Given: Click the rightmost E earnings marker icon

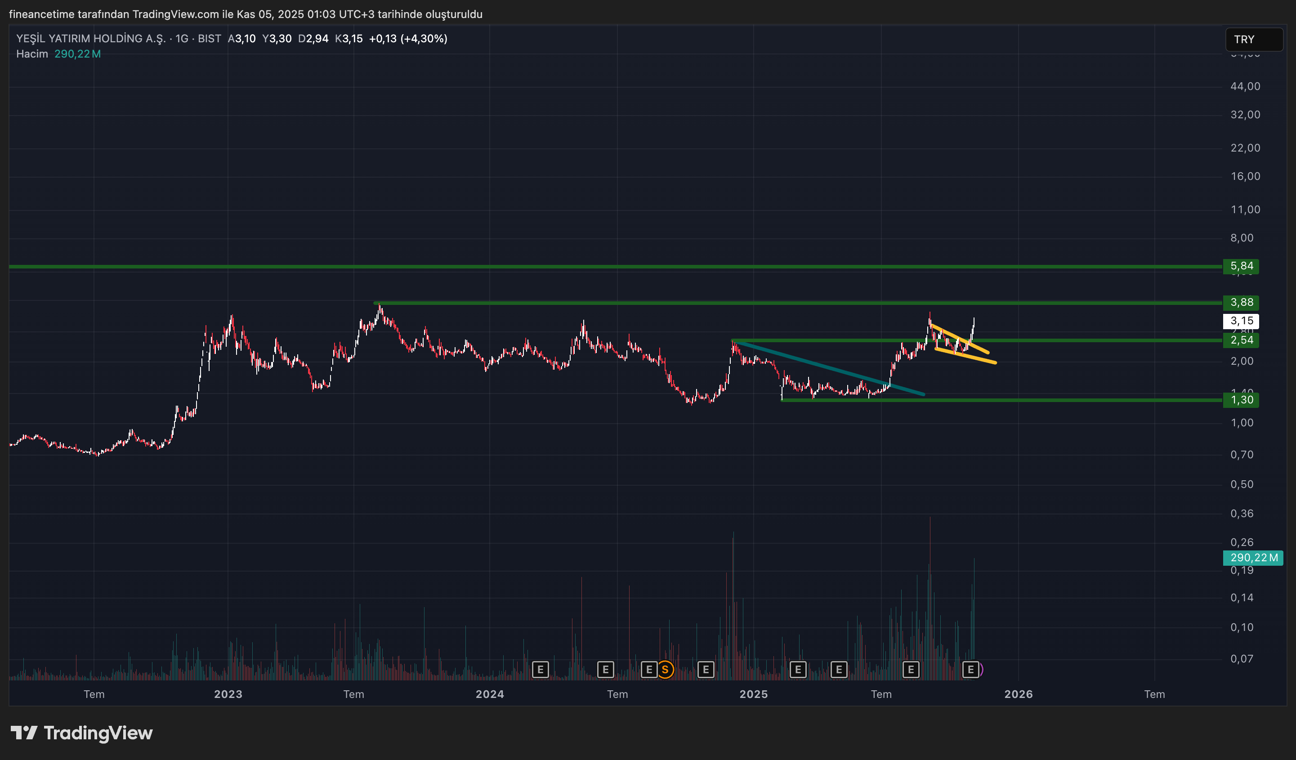Looking at the screenshot, I should coord(970,670).
